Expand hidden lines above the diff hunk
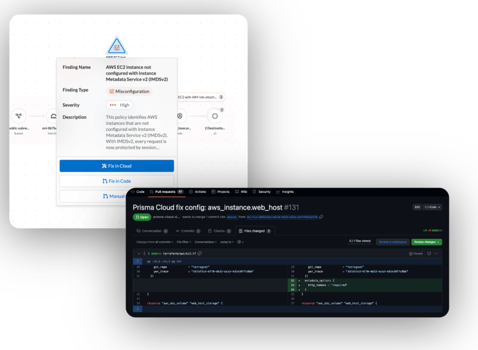478x350 pixels. pyautogui.click(x=138, y=261)
